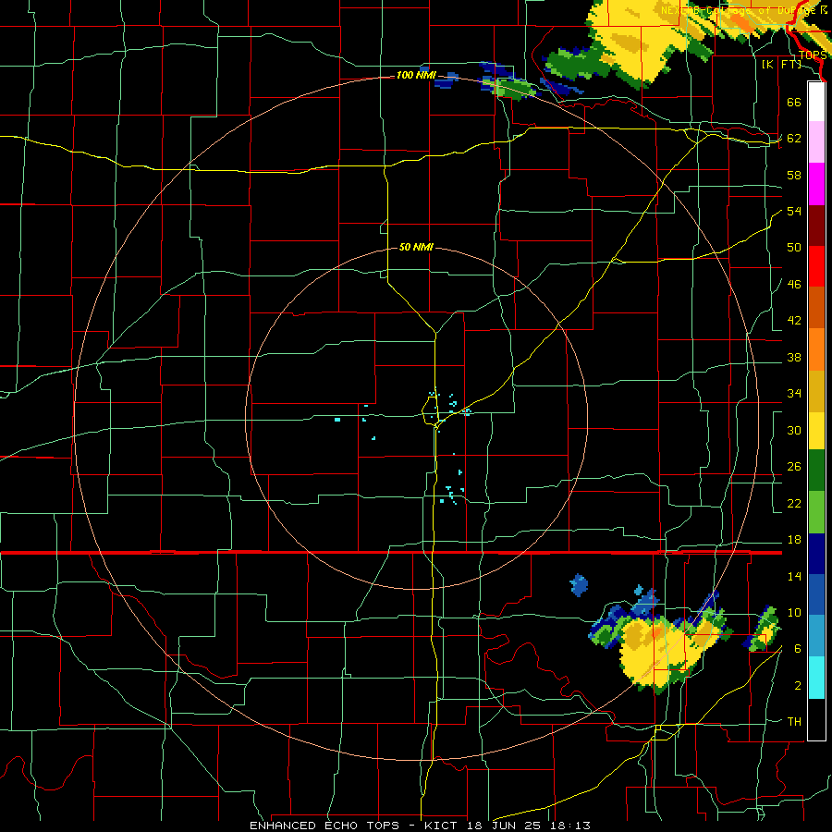This screenshot has width=832, height=832.
Task: Pick the dark orange legend swatch
Action: pyautogui.click(x=816, y=307)
